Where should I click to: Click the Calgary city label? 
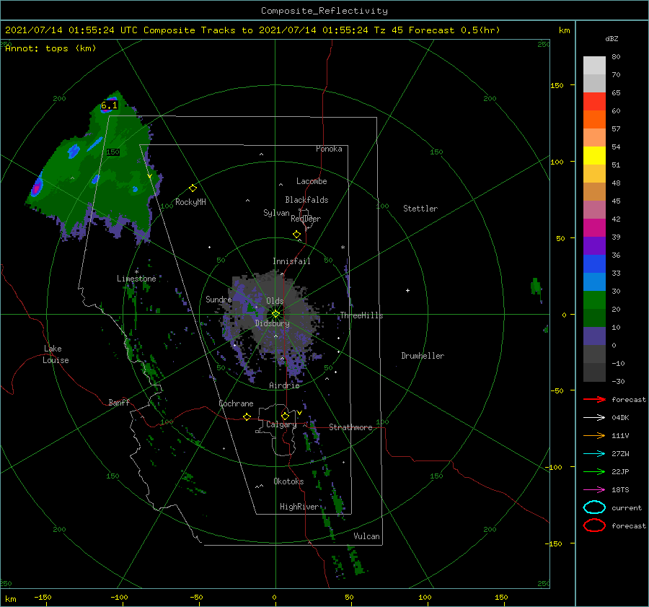(281, 424)
